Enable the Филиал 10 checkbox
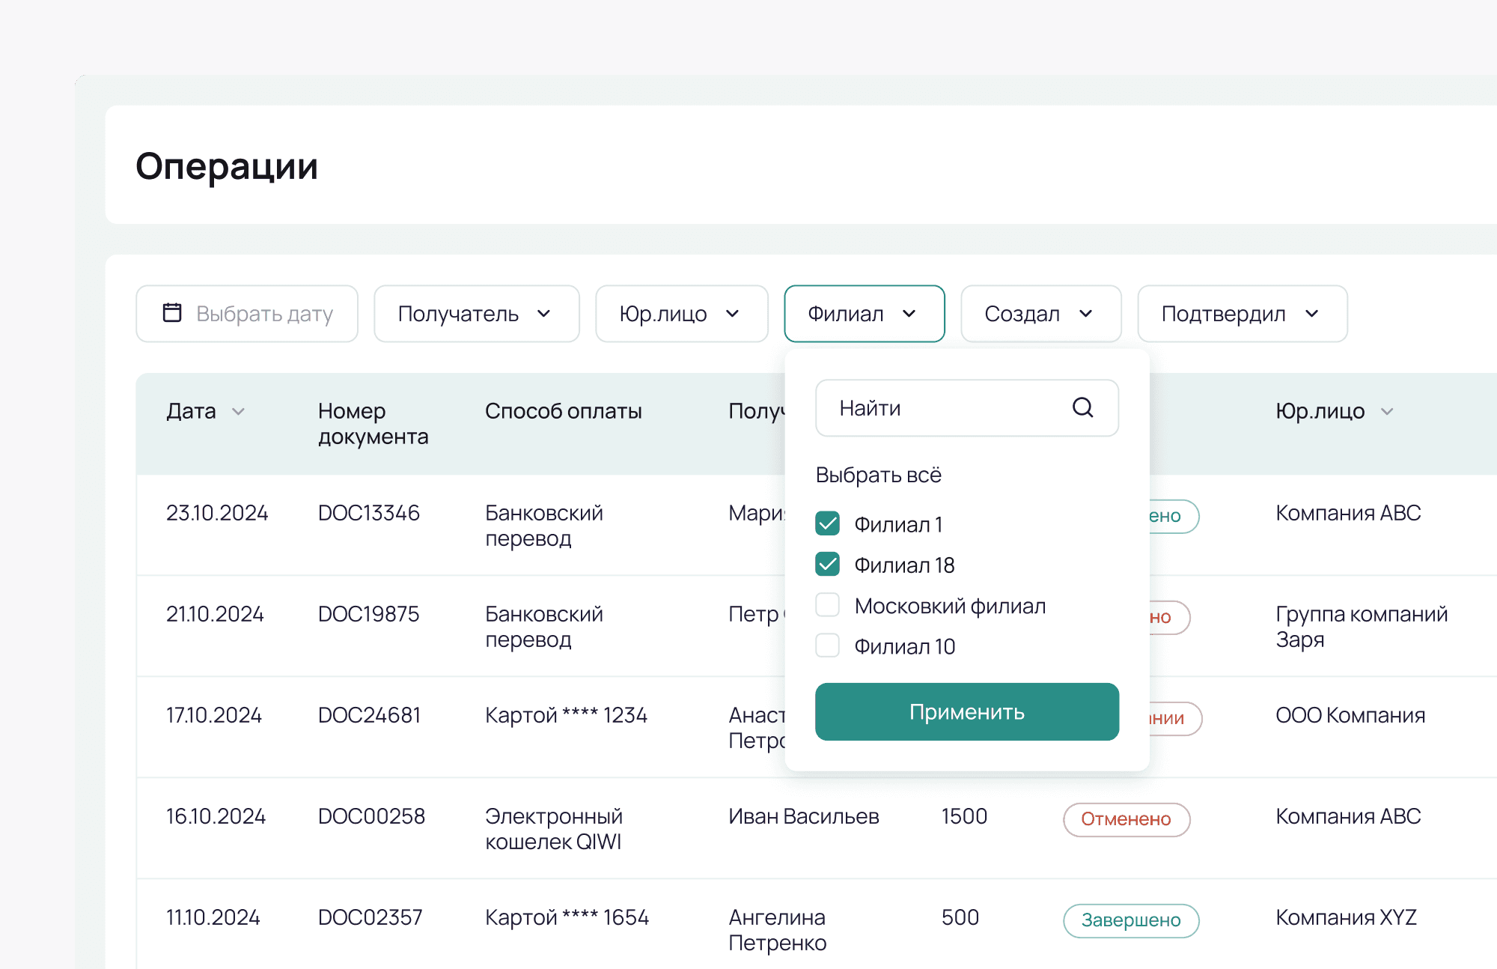Image resolution: width=1497 pixels, height=969 pixels. [x=827, y=646]
